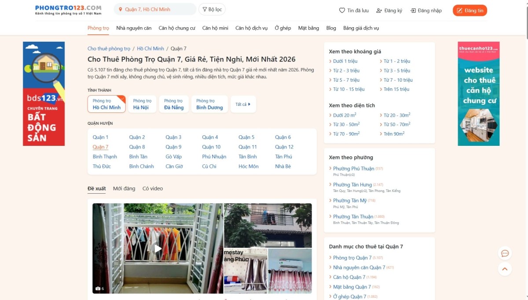Open Phường Phú Thuận link
This screenshot has height=300, width=528.
[353, 169]
